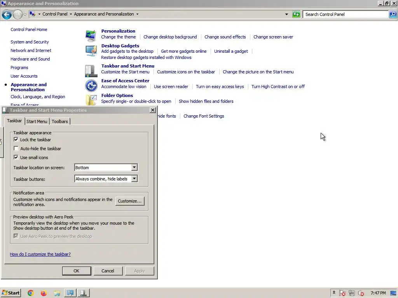Open 'How do I customize the taskbar?' link
The image size is (398, 298).
pyautogui.click(x=40, y=254)
